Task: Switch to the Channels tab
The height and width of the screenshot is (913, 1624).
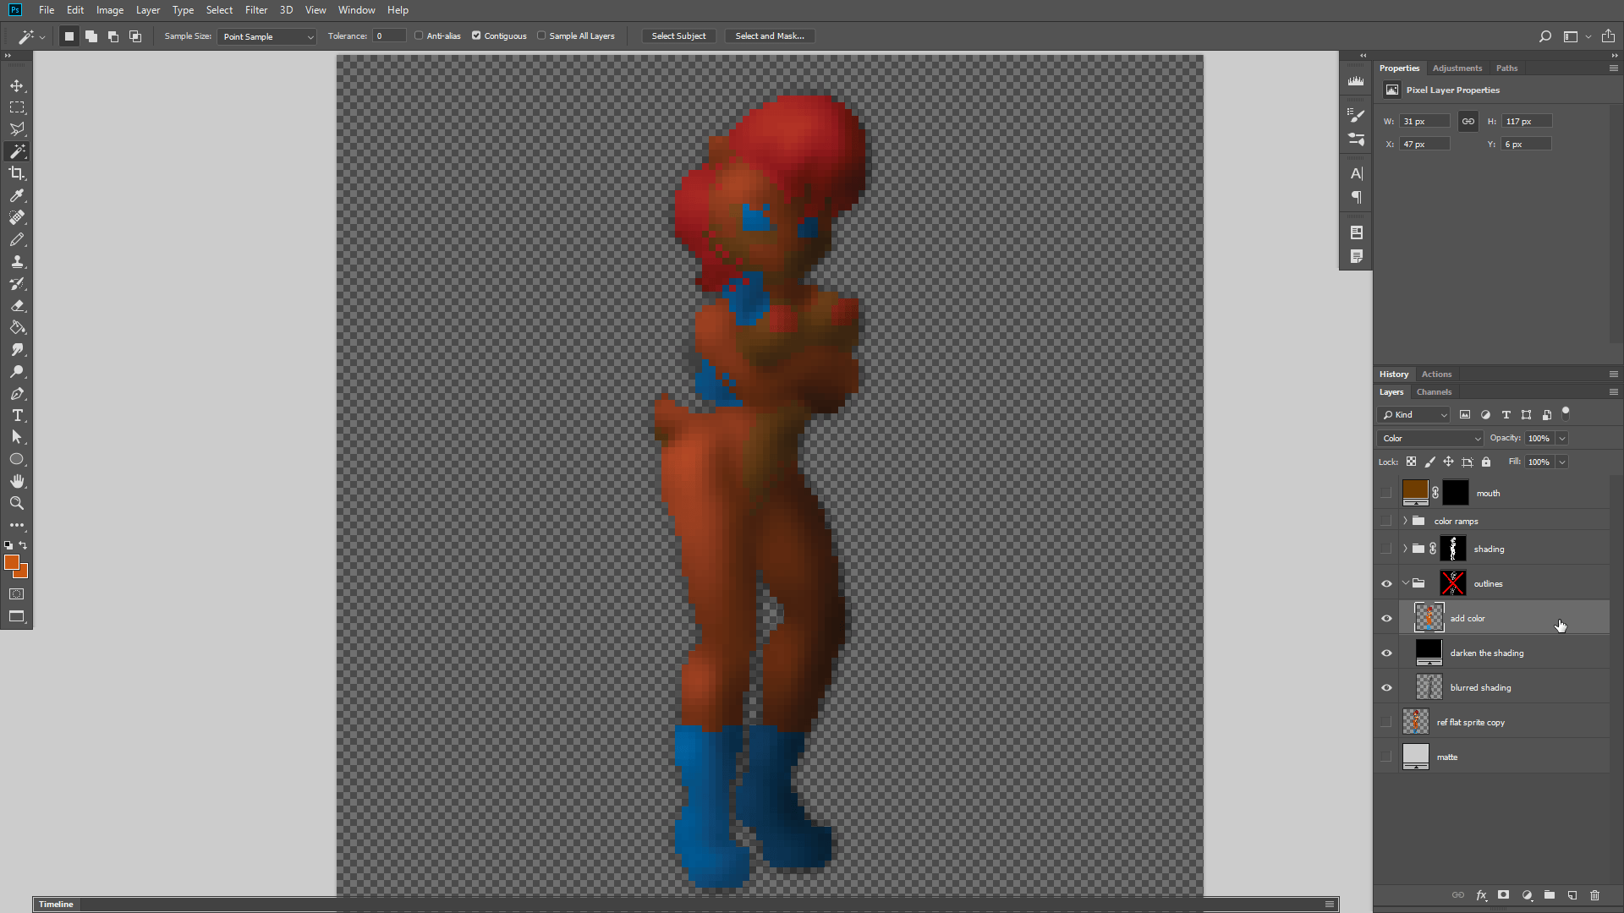Action: pyautogui.click(x=1434, y=391)
